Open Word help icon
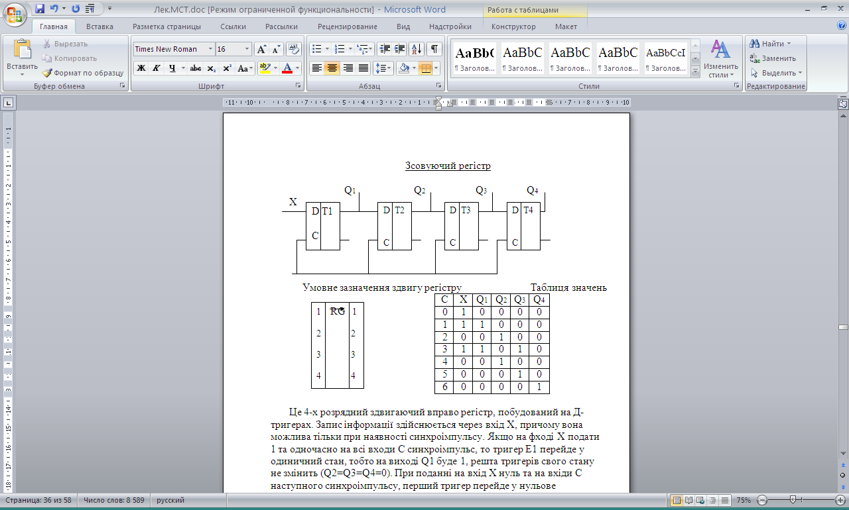The image size is (849, 510). coord(841,26)
